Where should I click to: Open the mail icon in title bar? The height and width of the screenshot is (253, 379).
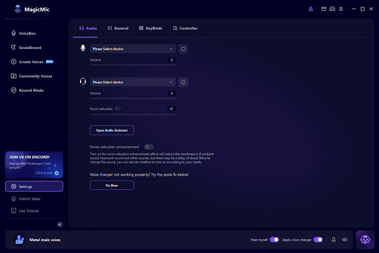[x=324, y=9]
